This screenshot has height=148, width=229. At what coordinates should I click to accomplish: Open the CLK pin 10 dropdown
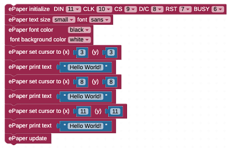click(x=104, y=9)
